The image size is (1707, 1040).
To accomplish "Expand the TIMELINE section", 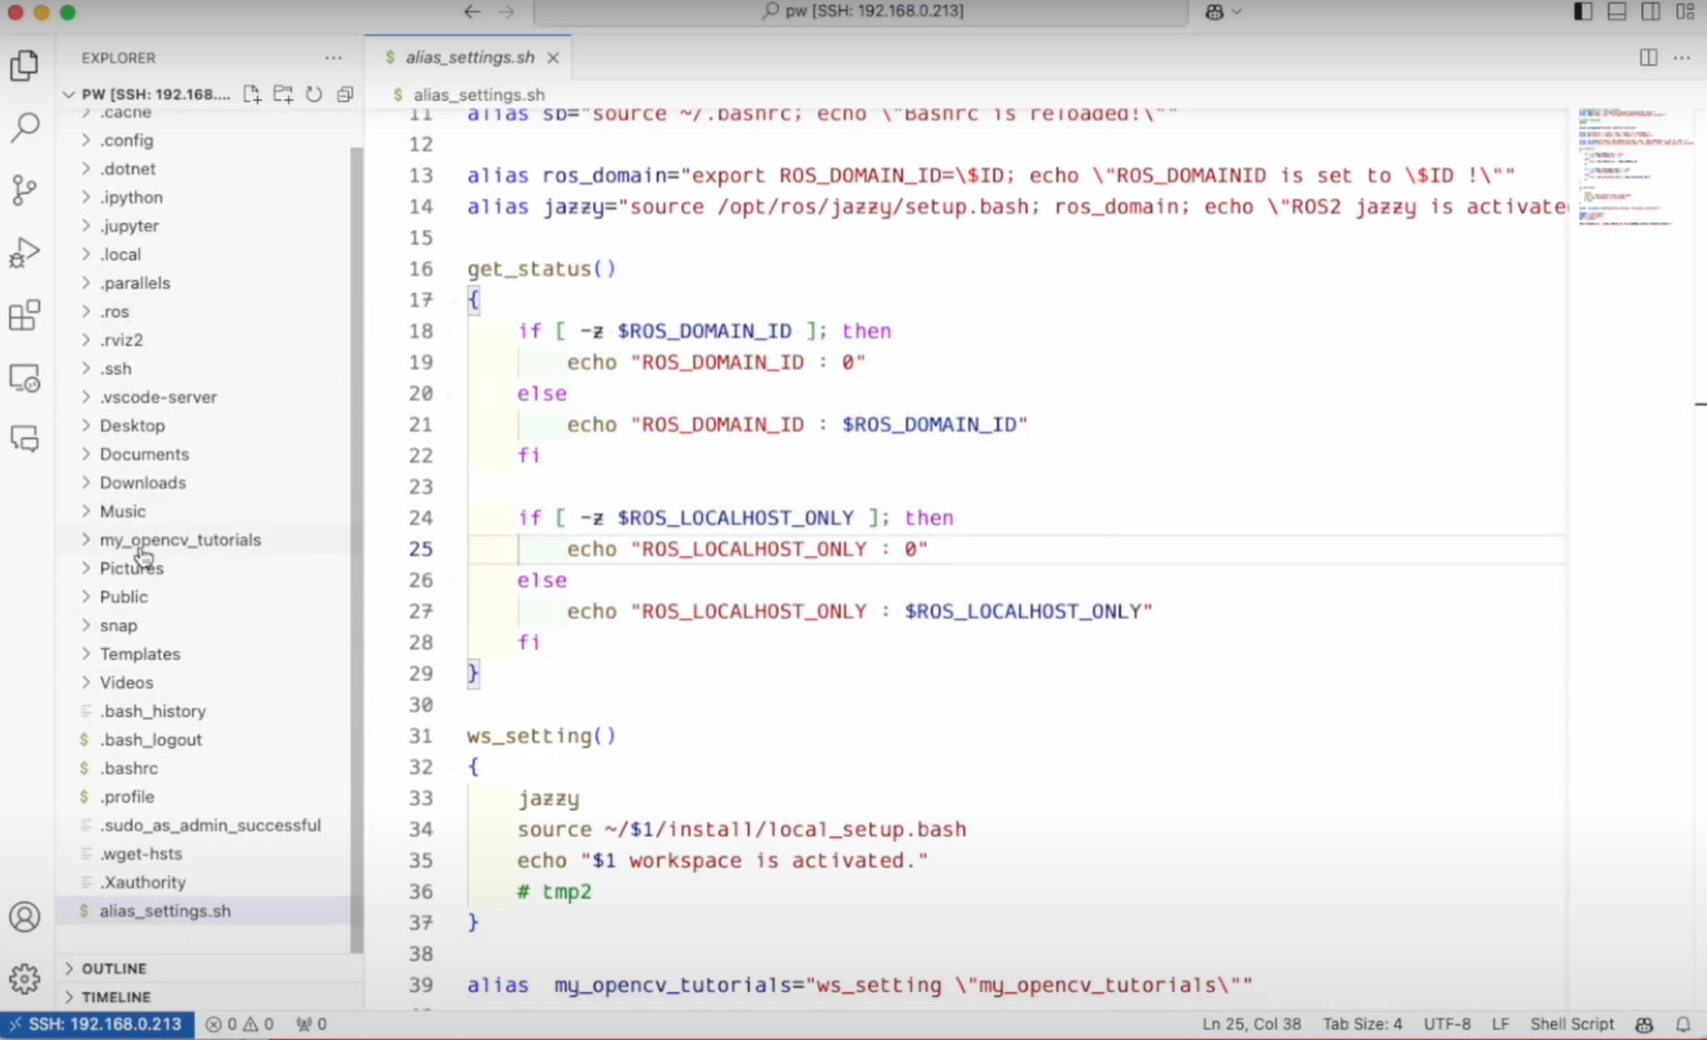I will tap(115, 996).
